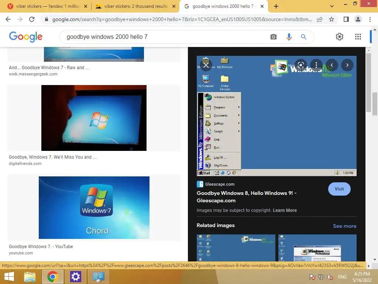Image resolution: width=378 pixels, height=284 pixels.
Task: Share this page from address bar
Action: click(x=320, y=19)
